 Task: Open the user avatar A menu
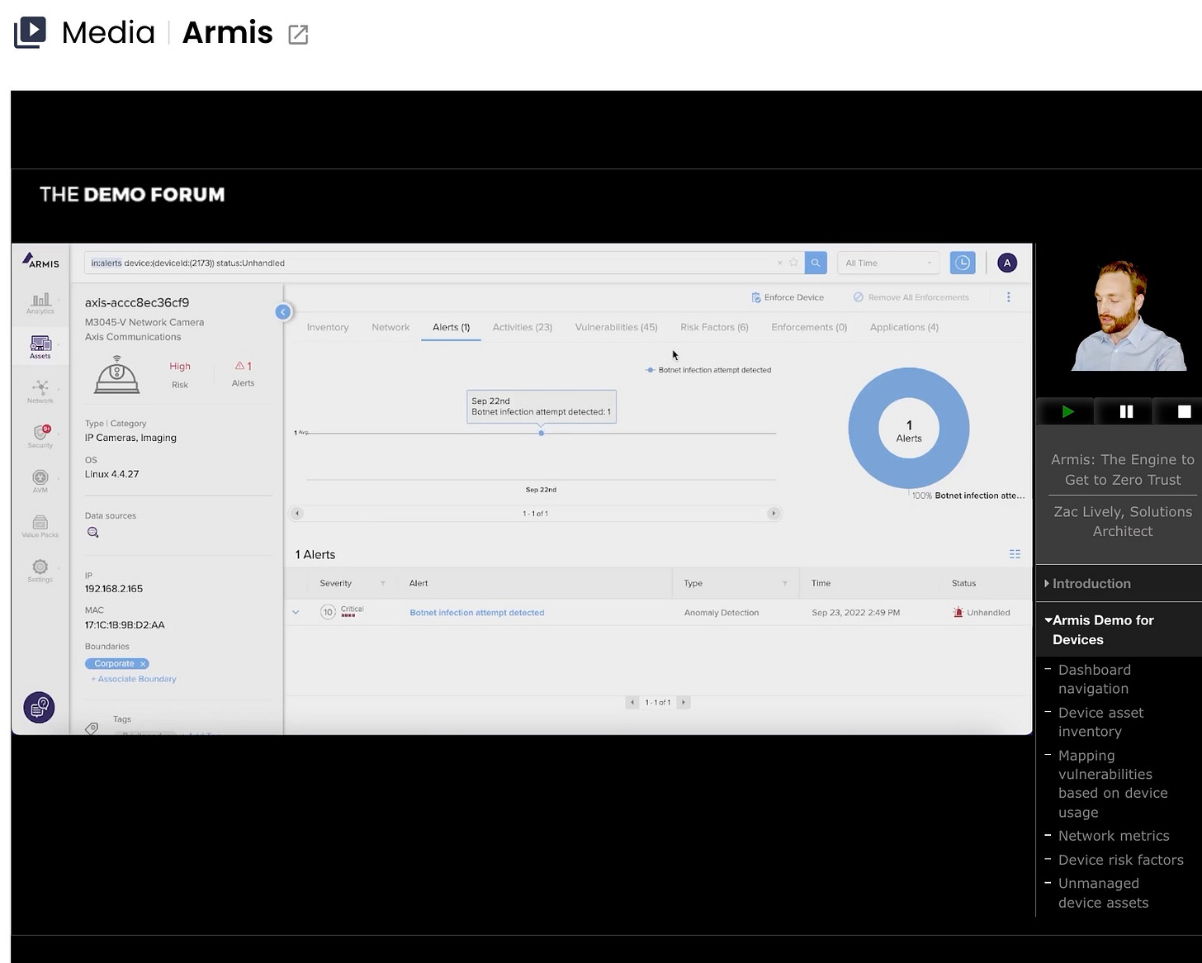(x=1007, y=263)
